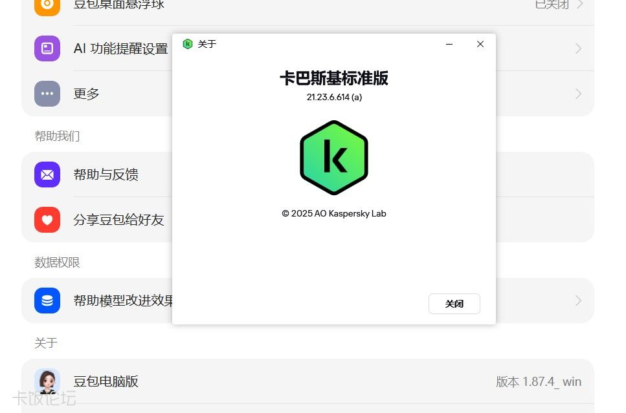Open the 更多 settings entry label
This screenshot has width=626, height=413.
(x=87, y=94)
